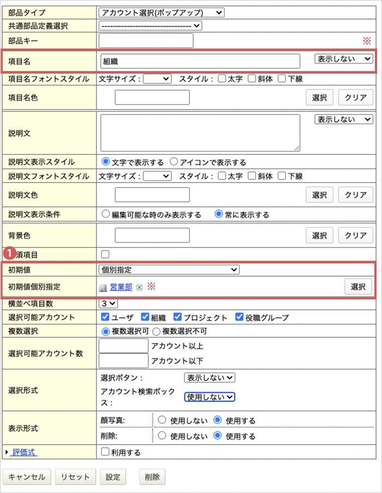Screen dimensions: 382x493
Task: Open the 部品タイプ dropdown
Action: pyautogui.click(x=162, y=13)
